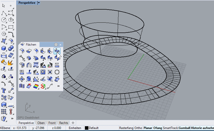Select the arrow pointer selection tool

tap(4, 6)
